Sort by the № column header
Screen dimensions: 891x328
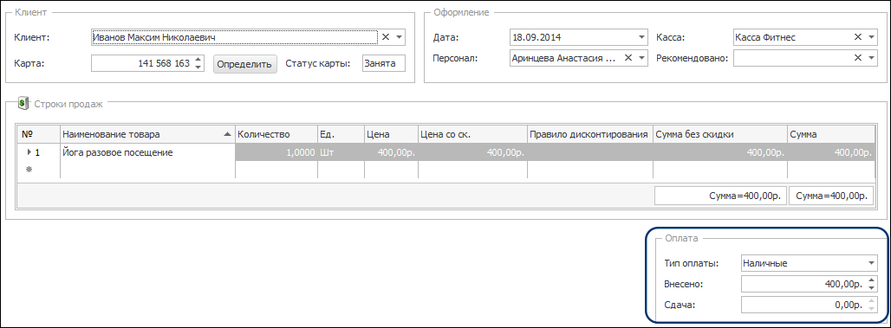(39, 134)
